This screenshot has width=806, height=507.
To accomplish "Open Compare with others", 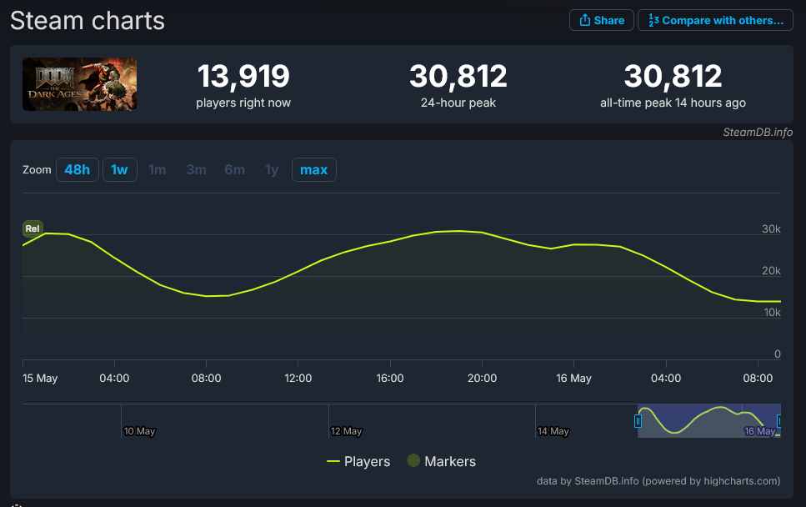I will coord(715,20).
